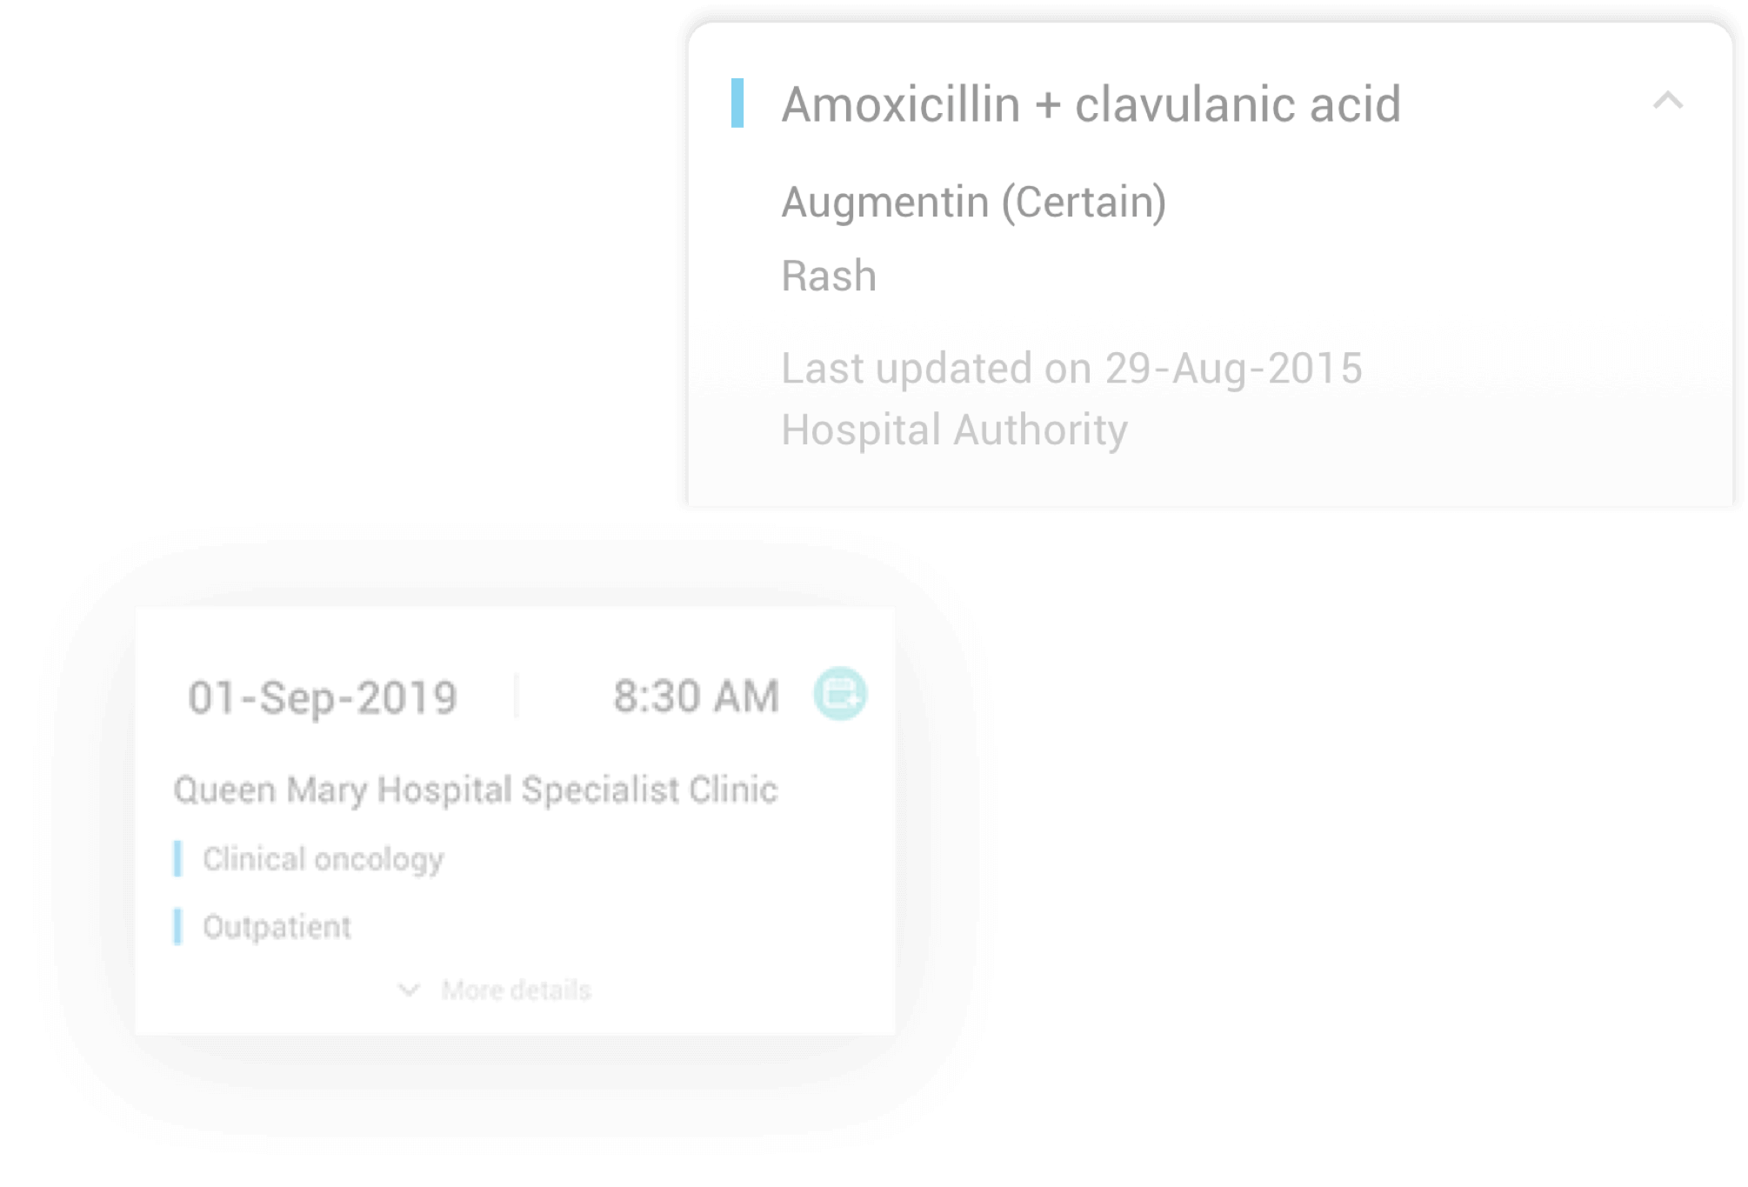
Task: Click the Clinical oncology specialty label
Action: 324,859
